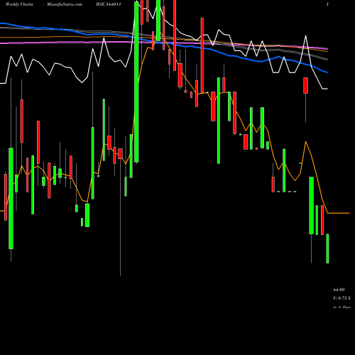
Task: Click the 'V: 0.75 X' volume text
Action: coord(342,298)
